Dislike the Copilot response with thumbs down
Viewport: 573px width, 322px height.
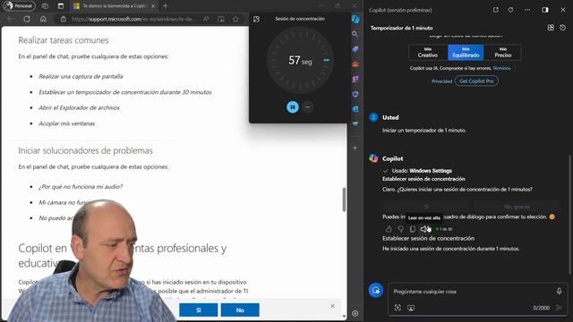pos(400,229)
